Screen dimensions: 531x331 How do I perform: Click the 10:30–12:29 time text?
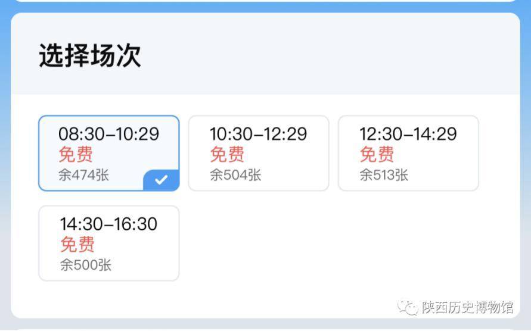[x=258, y=134]
